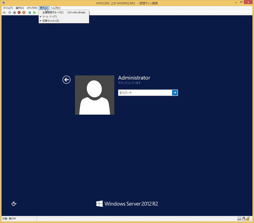Turn off the VM with the black stop icon

click(14, 12)
